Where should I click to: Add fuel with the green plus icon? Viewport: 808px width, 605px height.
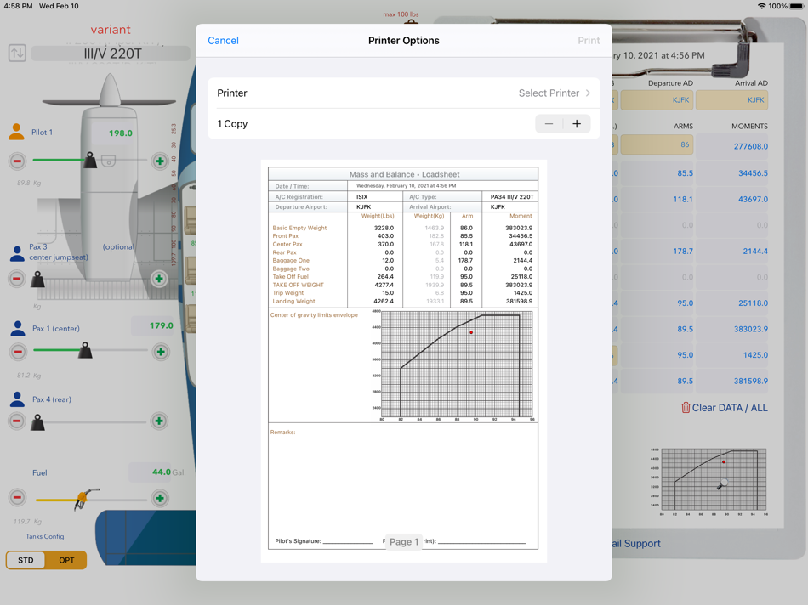point(160,498)
